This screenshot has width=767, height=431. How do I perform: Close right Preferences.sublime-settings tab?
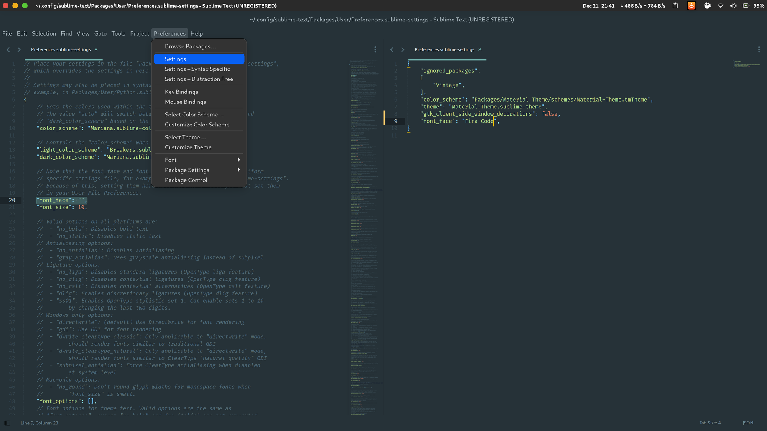tap(480, 49)
